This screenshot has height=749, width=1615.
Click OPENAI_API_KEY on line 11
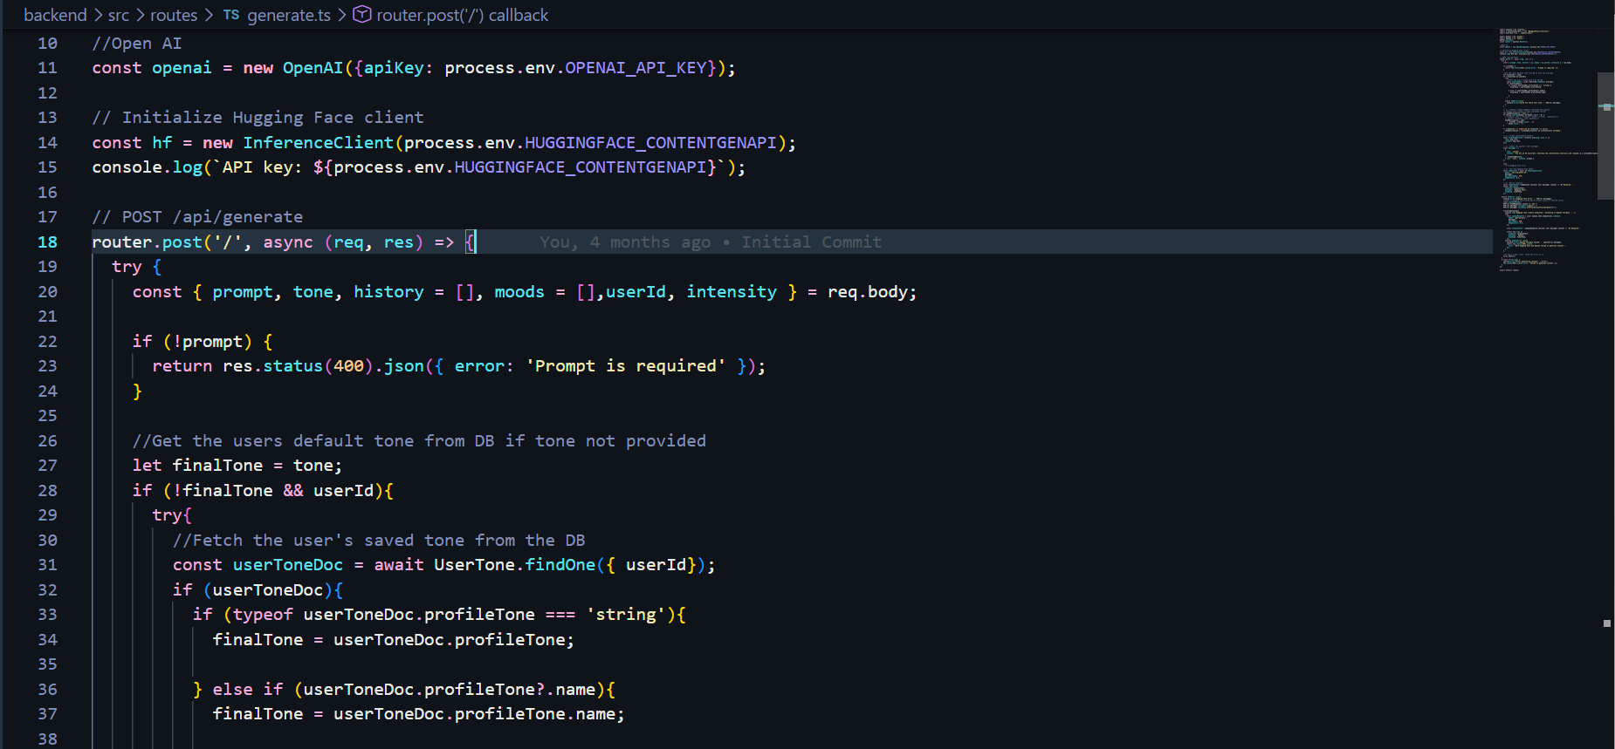click(635, 68)
